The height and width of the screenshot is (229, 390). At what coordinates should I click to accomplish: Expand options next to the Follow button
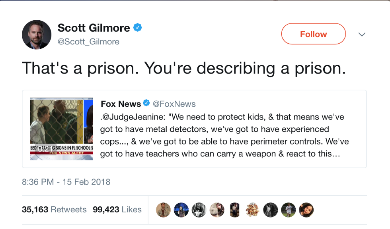click(362, 35)
